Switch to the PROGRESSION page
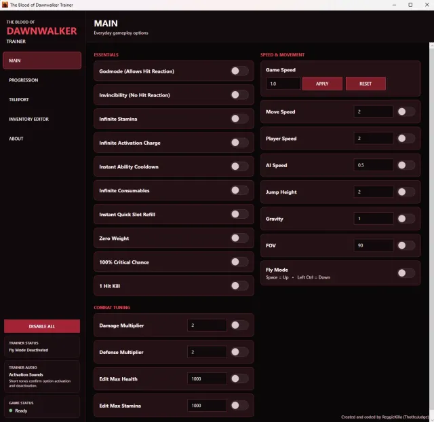 coord(42,80)
